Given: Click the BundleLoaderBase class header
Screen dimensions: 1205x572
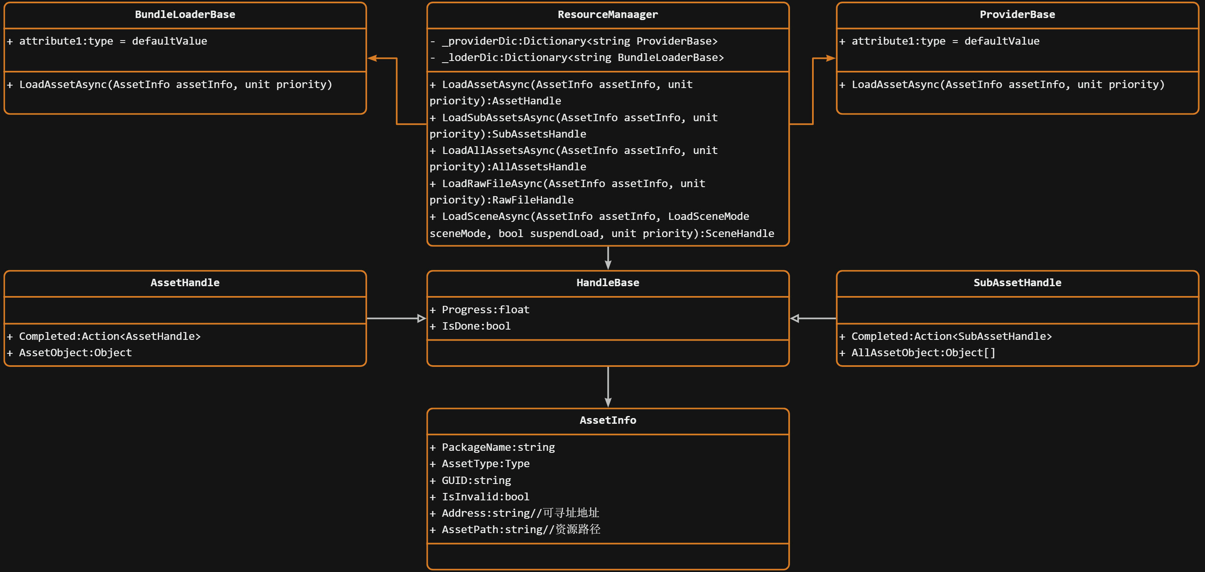Looking at the screenshot, I should [x=185, y=14].
